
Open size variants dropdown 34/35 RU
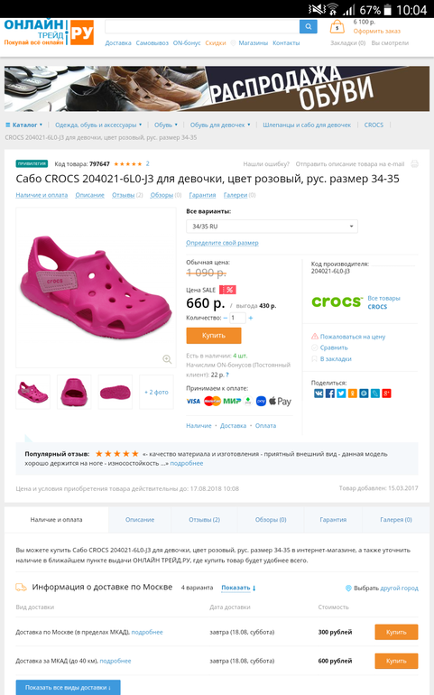pos(272,227)
